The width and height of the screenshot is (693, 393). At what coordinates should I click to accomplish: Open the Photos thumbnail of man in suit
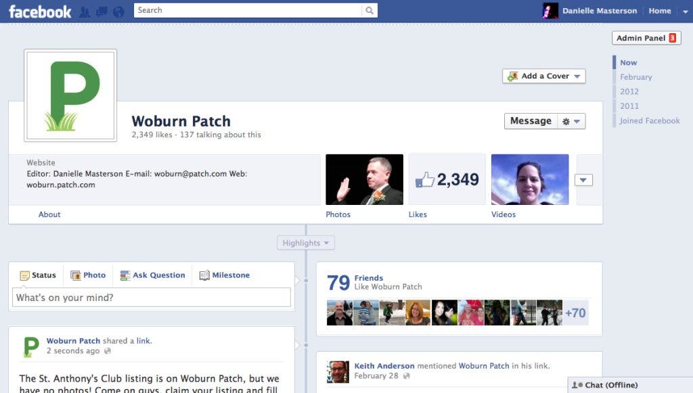click(364, 179)
